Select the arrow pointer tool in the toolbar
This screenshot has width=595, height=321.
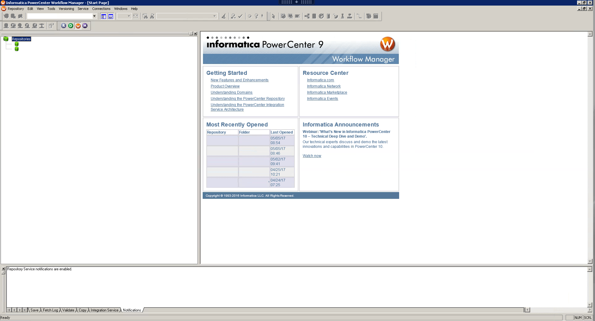click(x=273, y=16)
